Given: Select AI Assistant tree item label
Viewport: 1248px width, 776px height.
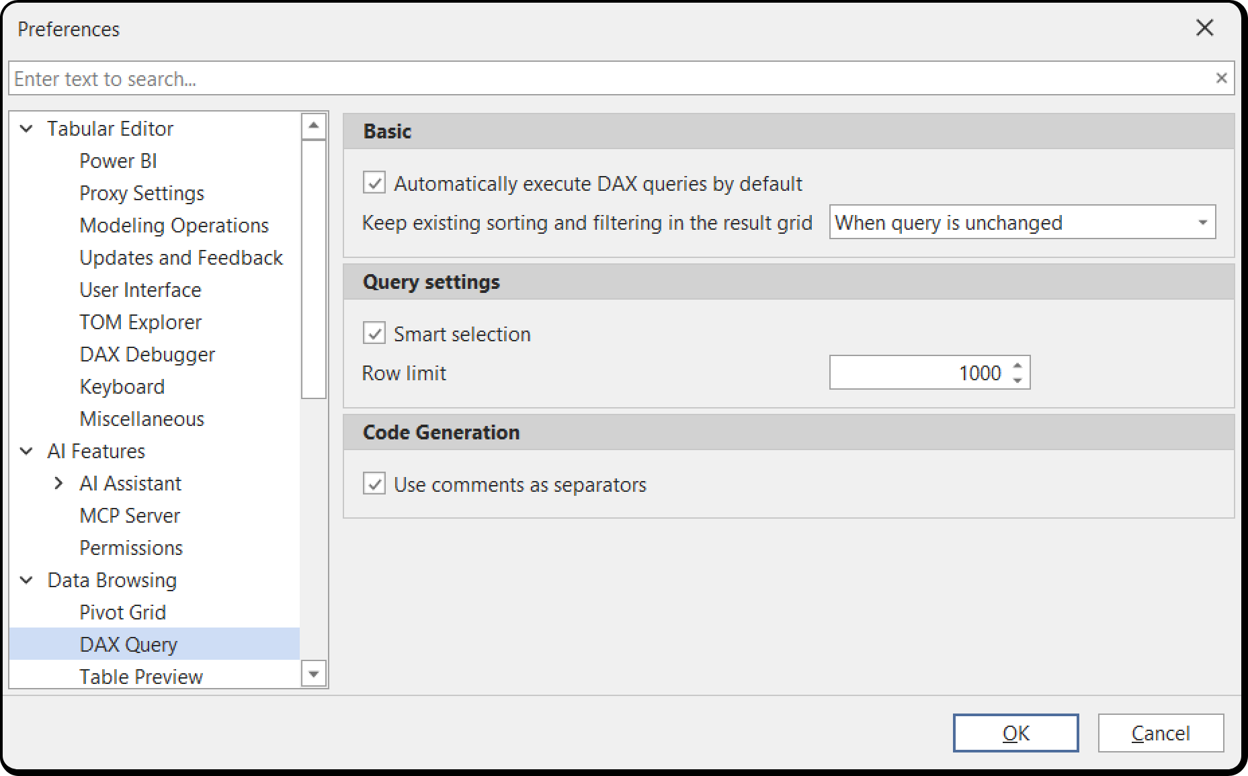Looking at the screenshot, I should [130, 483].
